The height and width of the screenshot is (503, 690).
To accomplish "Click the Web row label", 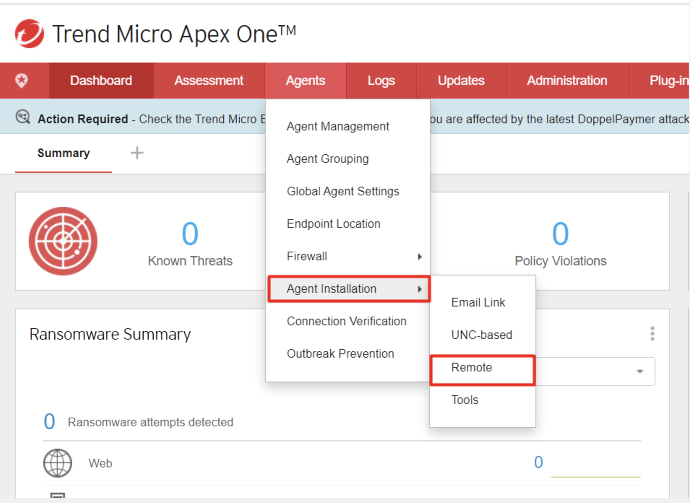I will [x=100, y=463].
